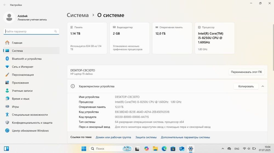Screen dimensions: 274x153
Task: Click Копировать device specifications button
Action: (246, 86)
